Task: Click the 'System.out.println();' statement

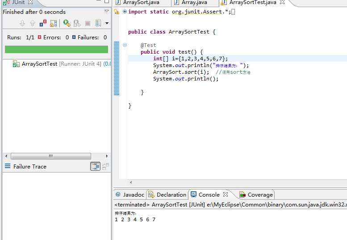Action: (186, 79)
